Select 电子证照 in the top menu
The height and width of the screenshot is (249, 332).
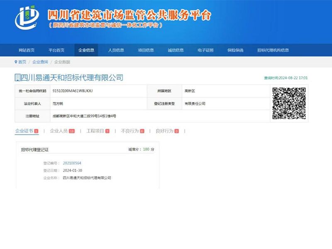coord(206,50)
